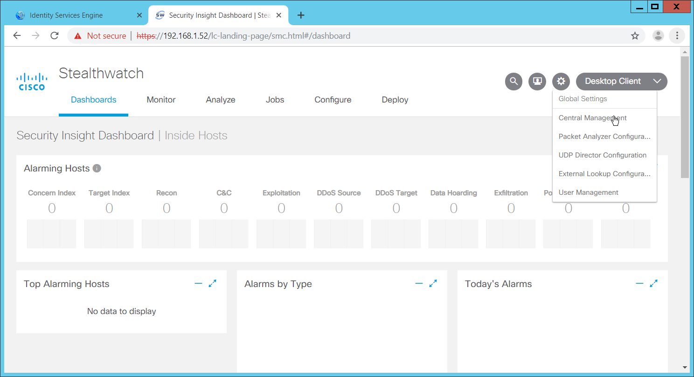Switch to the Monitor navigation tab
694x377 pixels.
pos(161,100)
